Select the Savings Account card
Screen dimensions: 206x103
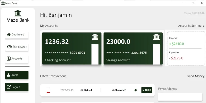tap(133, 48)
